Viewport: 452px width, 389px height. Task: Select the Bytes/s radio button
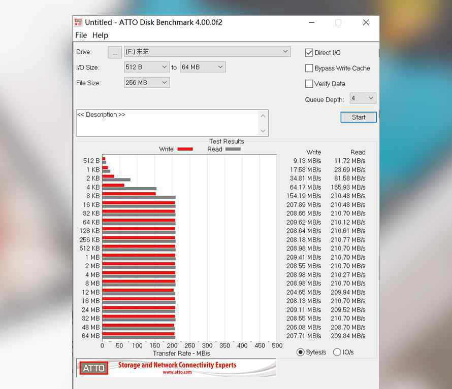tap(300, 352)
